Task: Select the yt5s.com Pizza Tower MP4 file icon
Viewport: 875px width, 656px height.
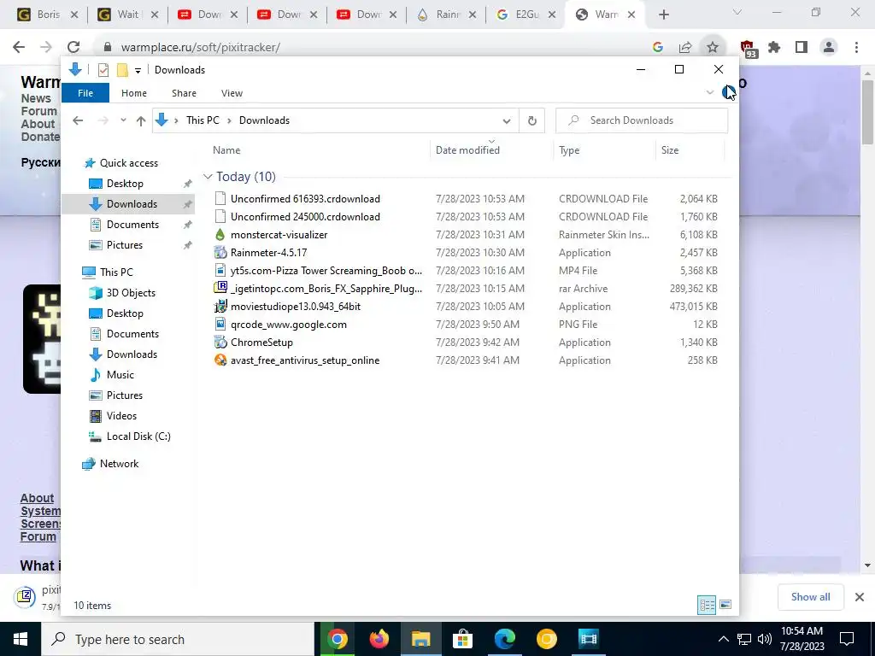Action: tap(220, 271)
